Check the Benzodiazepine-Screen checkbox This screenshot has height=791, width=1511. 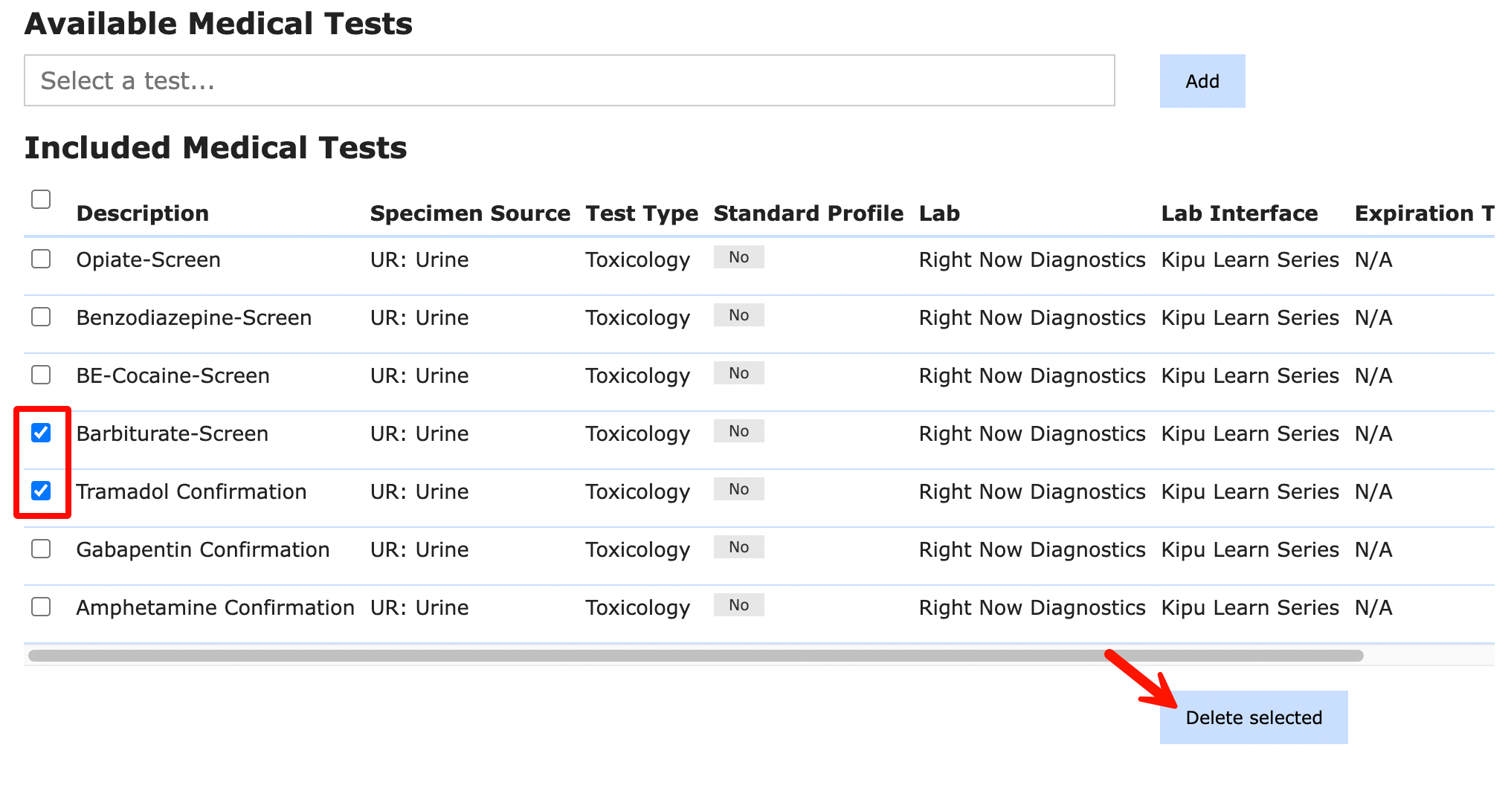click(41, 317)
